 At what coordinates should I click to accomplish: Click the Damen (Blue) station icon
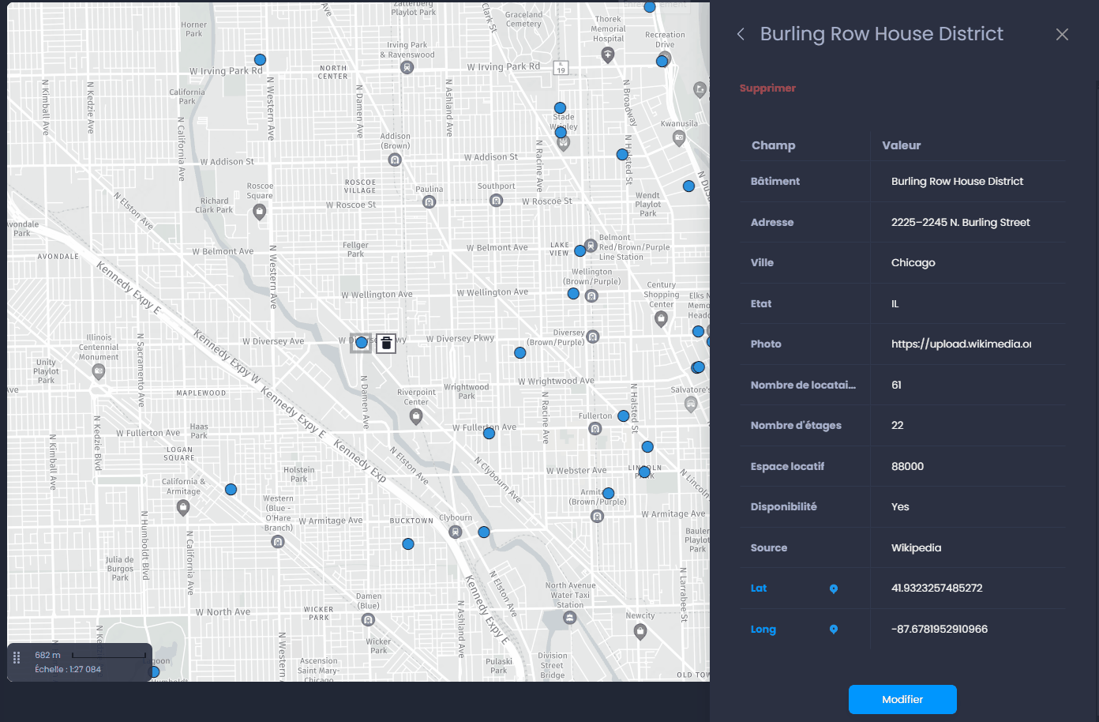click(368, 620)
